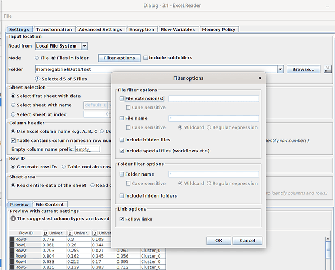Image resolution: width=335 pixels, height=270 pixels.
Task: Uncheck the Follow links checkbox
Action: [x=122, y=219]
